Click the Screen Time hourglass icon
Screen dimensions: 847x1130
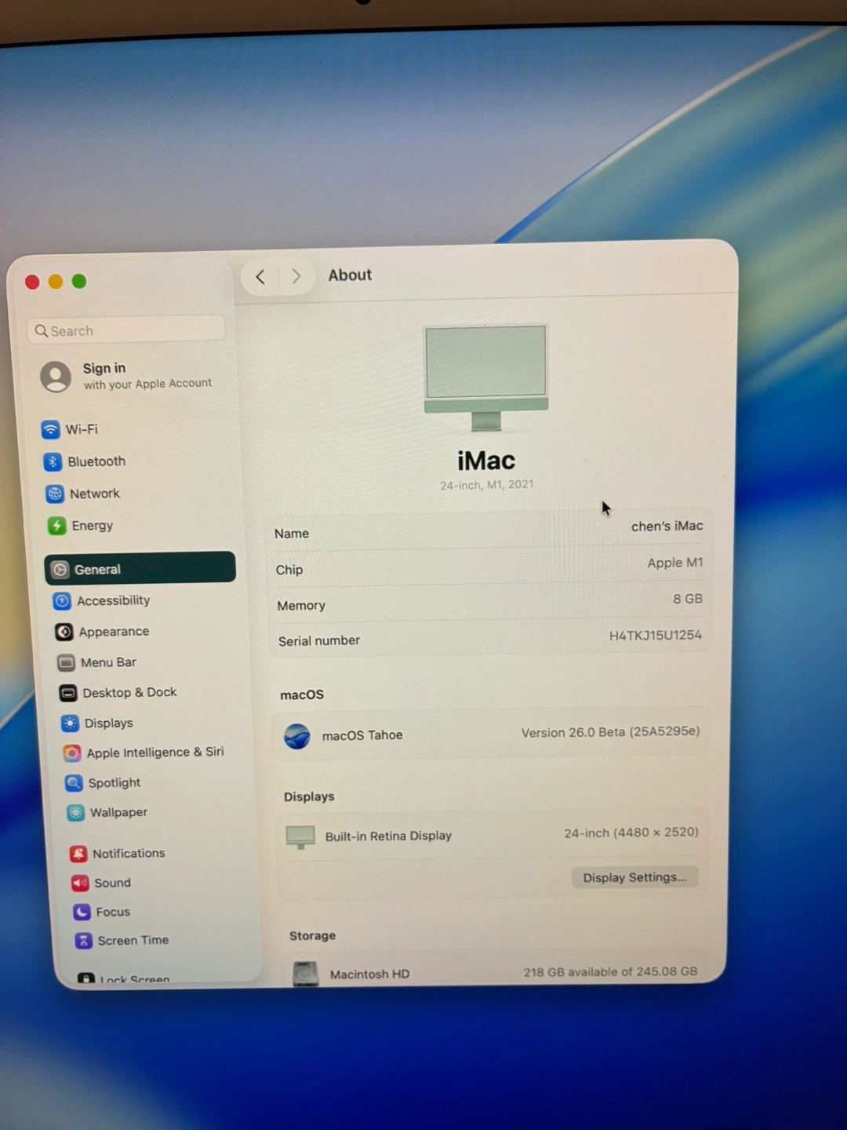coord(83,941)
